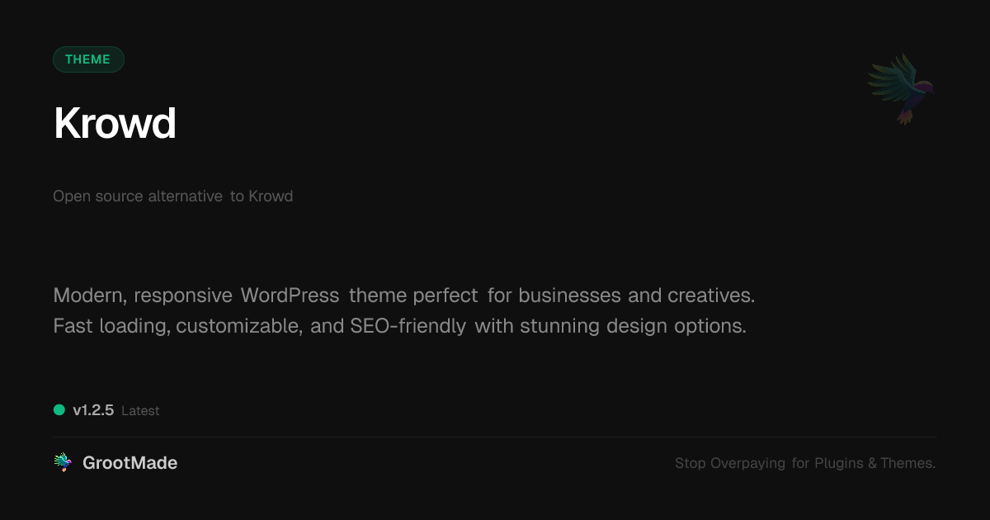The height and width of the screenshot is (520, 990).
Task: Click the horizontal divider above the footer
Action: [495, 437]
